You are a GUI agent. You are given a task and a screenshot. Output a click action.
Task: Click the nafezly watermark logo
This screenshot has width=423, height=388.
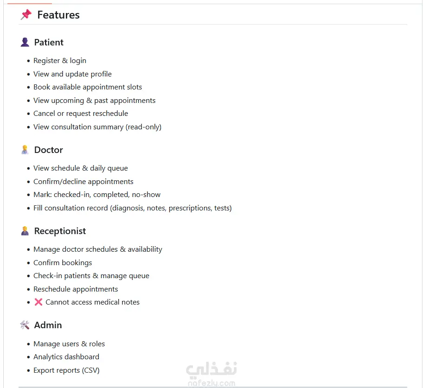pyautogui.click(x=211, y=374)
